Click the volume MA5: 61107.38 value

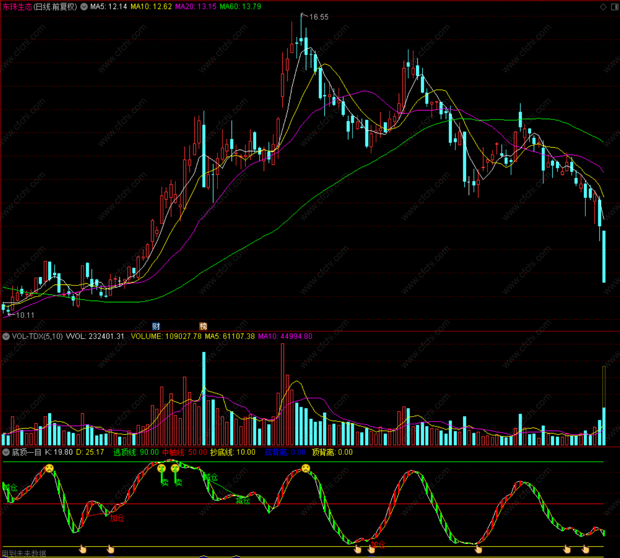(x=230, y=337)
